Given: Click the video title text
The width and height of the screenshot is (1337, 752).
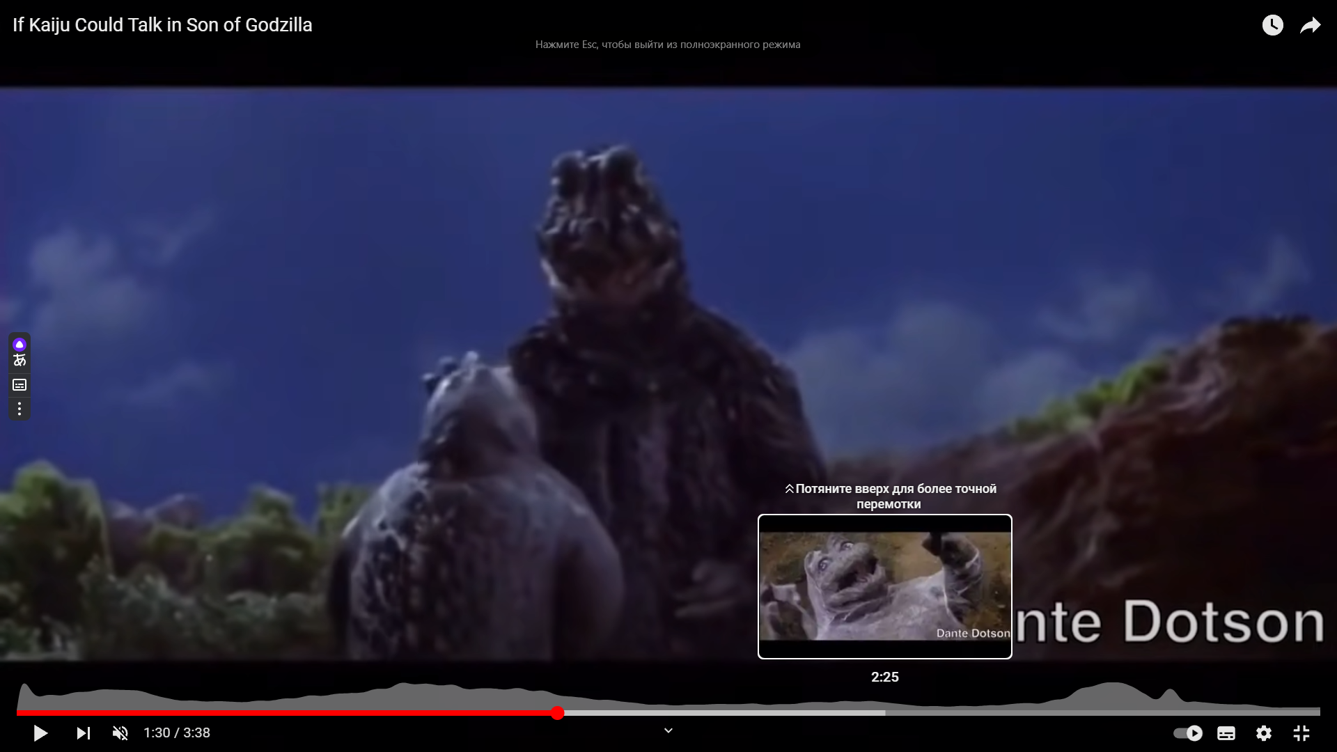Looking at the screenshot, I should [x=162, y=25].
